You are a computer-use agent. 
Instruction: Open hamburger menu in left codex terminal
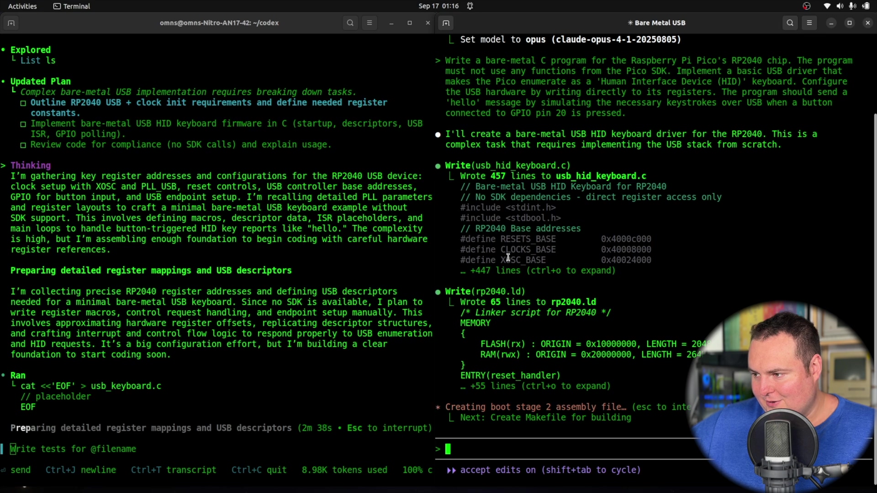tap(370, 23)
